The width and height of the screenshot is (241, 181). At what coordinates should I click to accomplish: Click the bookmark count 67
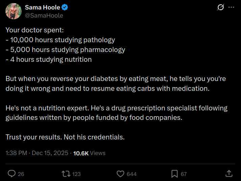point(184,174)
